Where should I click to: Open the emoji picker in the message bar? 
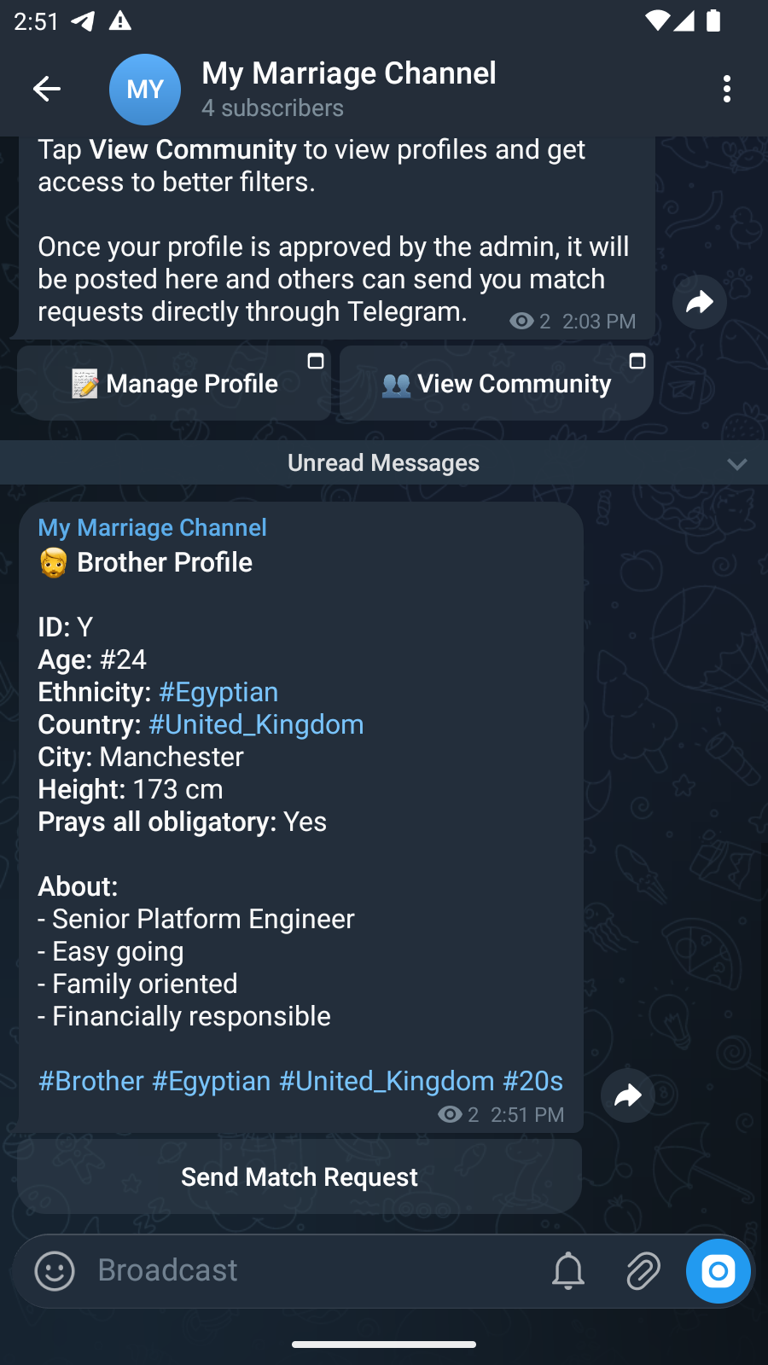54,1270
